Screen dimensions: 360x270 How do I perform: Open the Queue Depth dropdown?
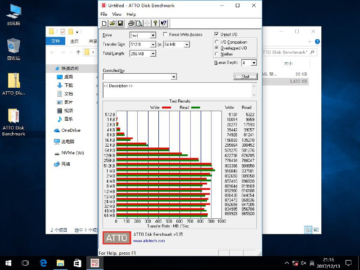254,63
